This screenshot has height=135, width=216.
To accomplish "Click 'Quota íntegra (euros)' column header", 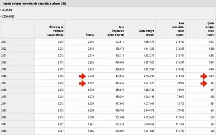I will (x=146, y=33).
